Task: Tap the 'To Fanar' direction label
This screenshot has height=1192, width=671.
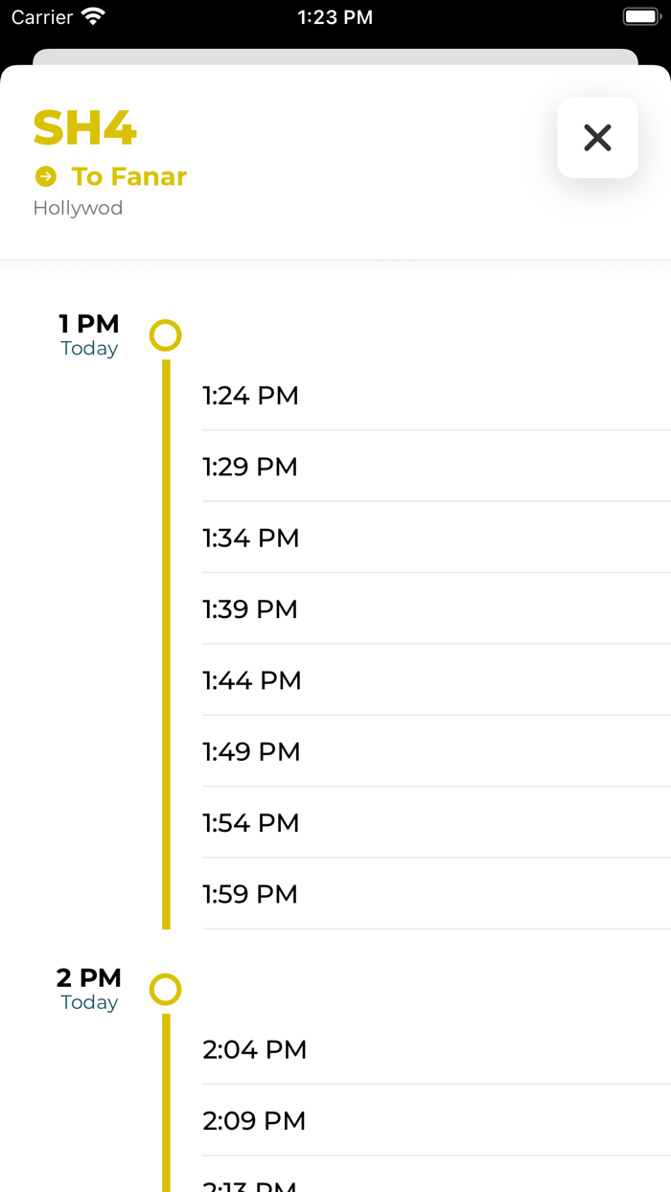Action: click(128, 176)
